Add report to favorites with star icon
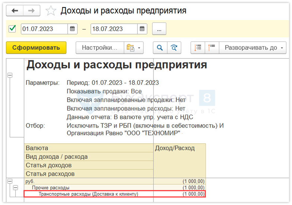This screenshot has width=292, height=205. (x=51, y=11)
